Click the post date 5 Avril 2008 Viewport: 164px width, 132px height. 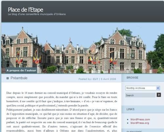(108, 79)
